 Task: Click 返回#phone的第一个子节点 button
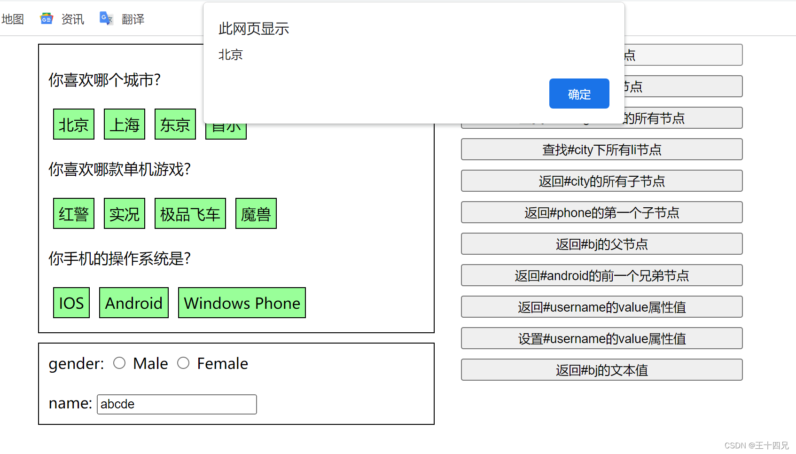[601, 212]
